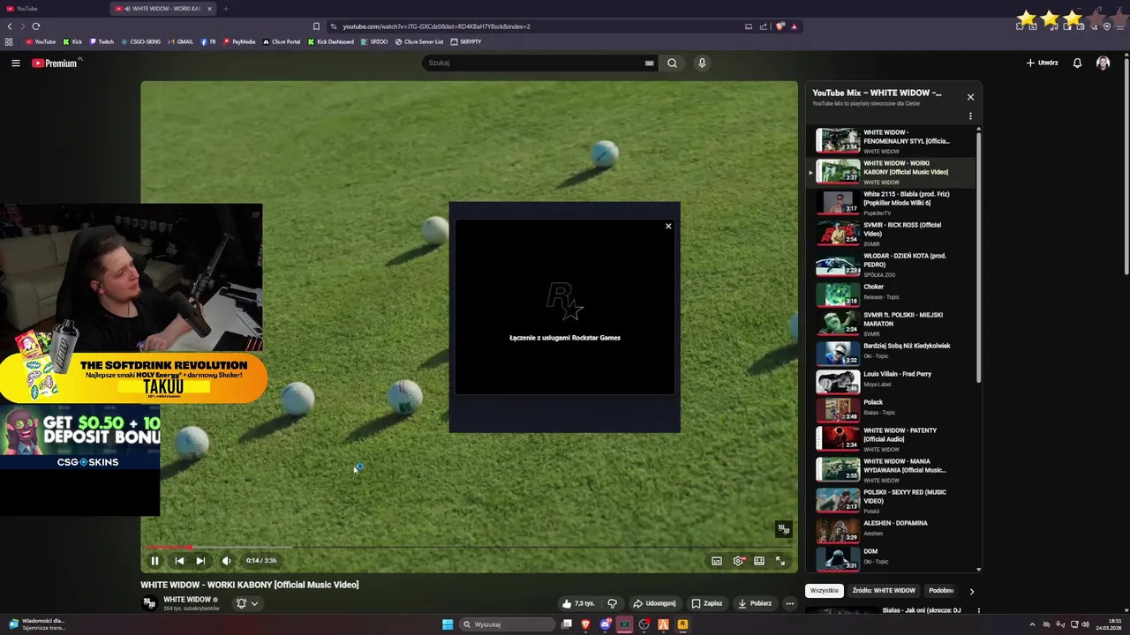This screenshot has height=635, width=1130.
Task: Save video with the Zapisz button
Action: tap(707, 603)
